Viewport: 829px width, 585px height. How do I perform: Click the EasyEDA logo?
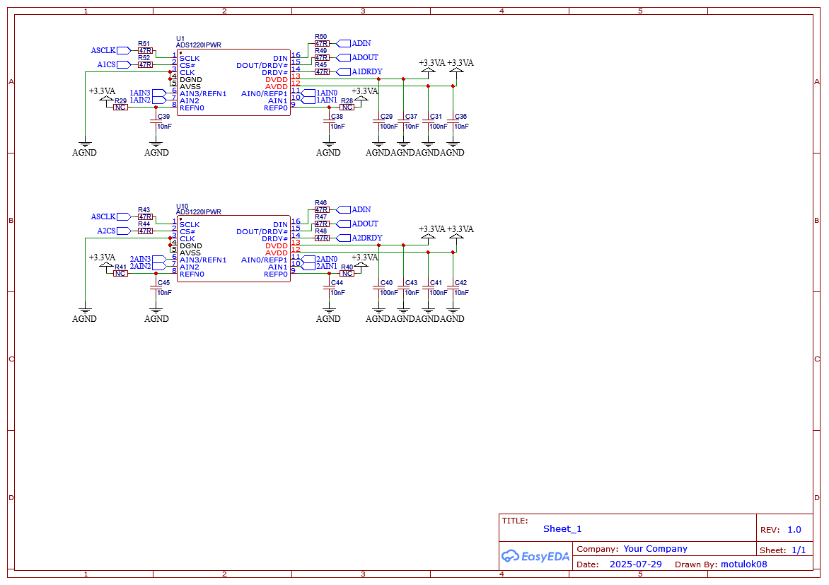coord(535,556)
